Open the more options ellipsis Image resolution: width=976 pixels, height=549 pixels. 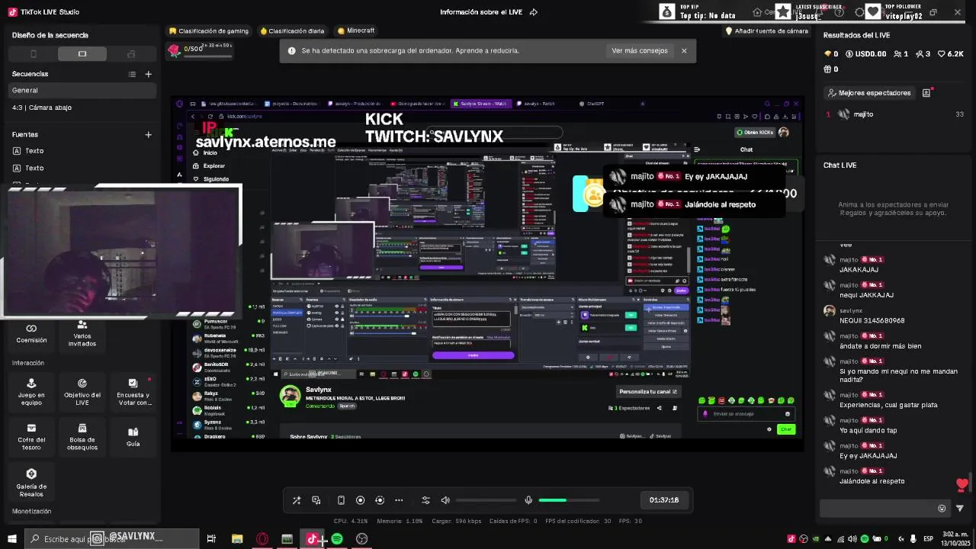tap(399, 500)
